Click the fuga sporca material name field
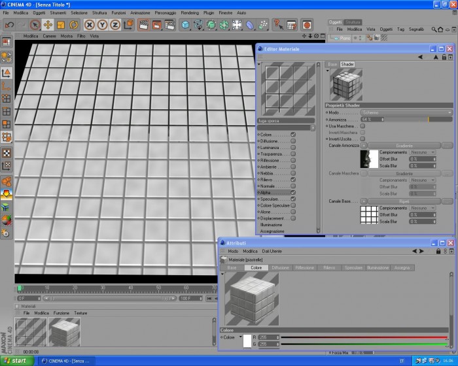 [286, 120]
